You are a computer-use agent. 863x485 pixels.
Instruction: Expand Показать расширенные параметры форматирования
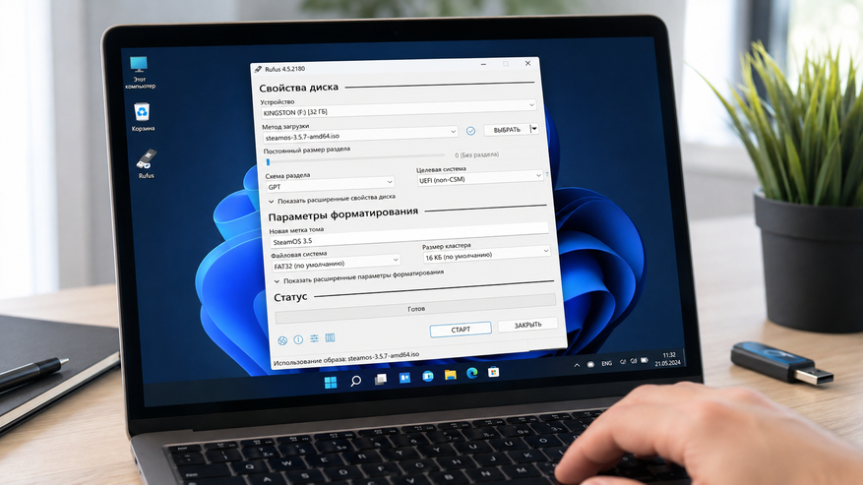click(359, 276)
